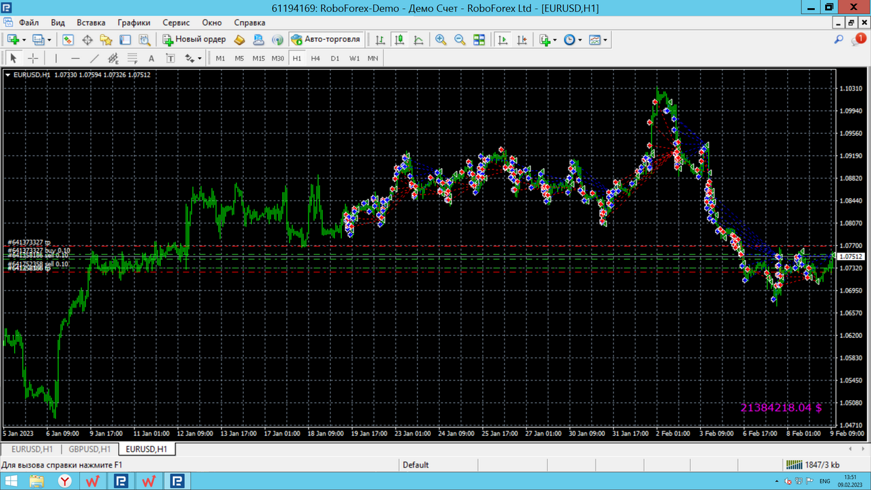This screenshot has height=490, width=871.
Task: Open the indicators list dropdown
Action: pos(555,40)
